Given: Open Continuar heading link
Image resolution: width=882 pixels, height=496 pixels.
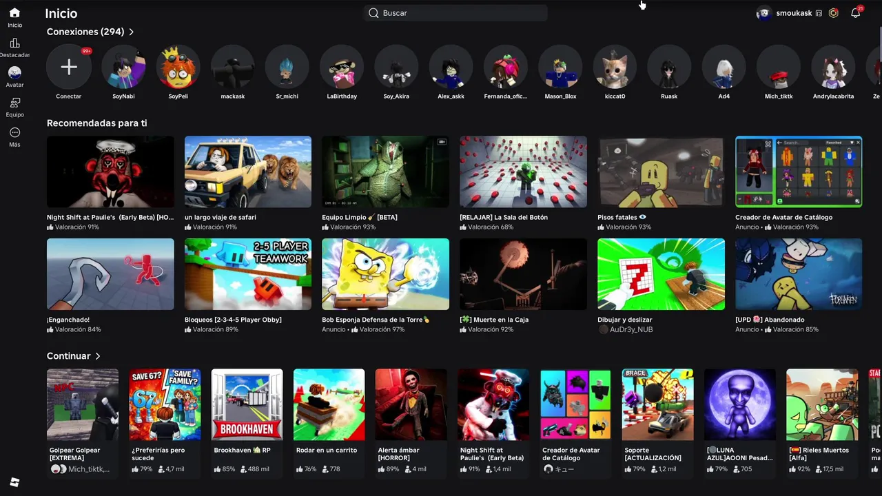Looking at the screenshot, I should pyautogui.click(x=69, y=356).
